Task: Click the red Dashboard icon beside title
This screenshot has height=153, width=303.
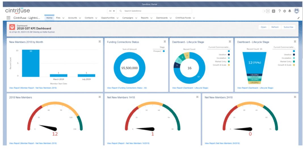Action: (12, 27)
